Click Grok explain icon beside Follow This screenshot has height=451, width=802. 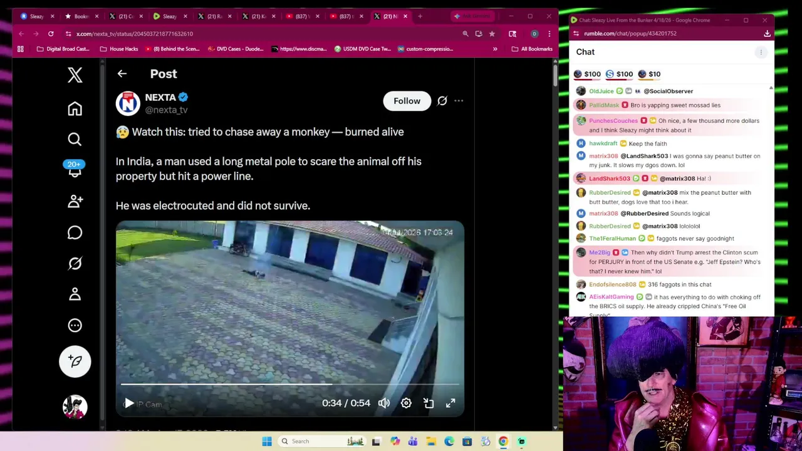point(442,101)
